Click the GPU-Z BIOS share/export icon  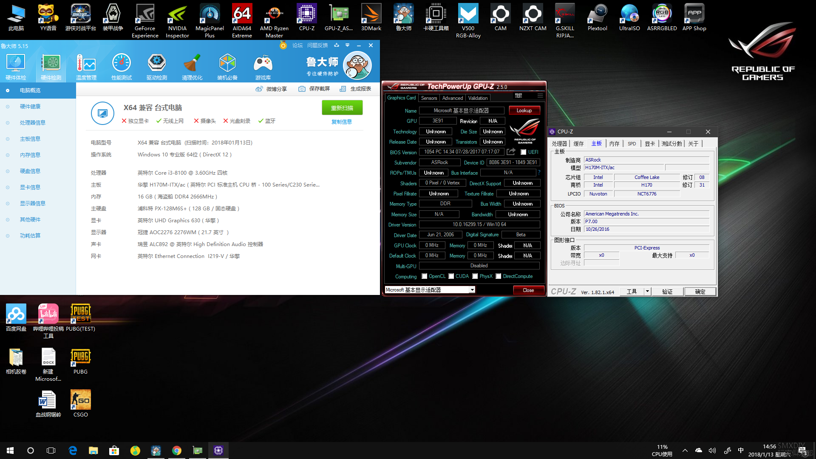pyautogui.click(x=511, y=152)
